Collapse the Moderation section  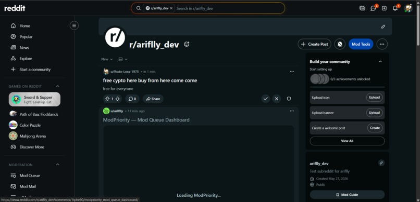58,165
